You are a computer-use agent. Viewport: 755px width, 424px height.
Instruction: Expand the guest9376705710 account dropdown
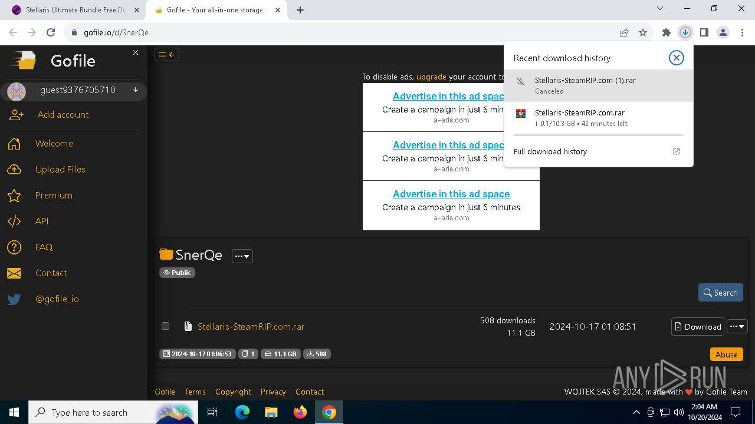click(x=136, y=90)
